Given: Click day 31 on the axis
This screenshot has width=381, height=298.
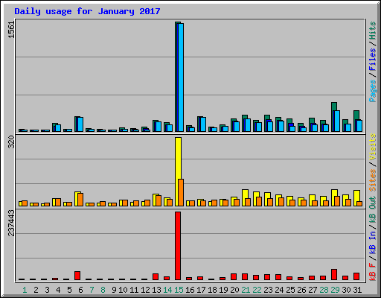Looking at the screenshot, I should pos(357,290).
